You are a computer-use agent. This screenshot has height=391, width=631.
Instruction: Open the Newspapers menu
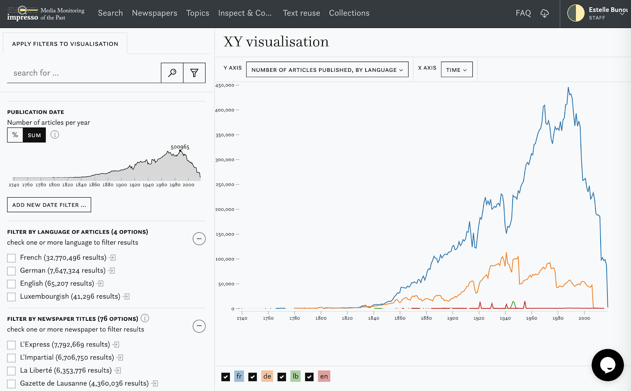155,13
